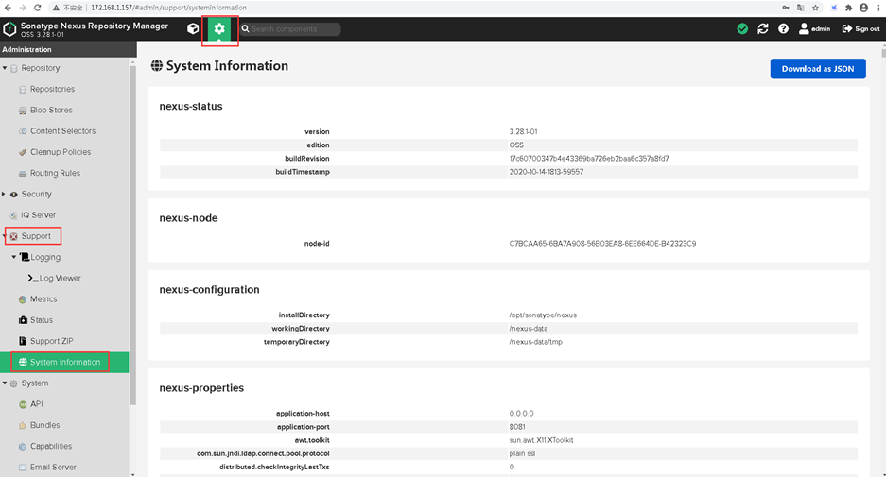This screenshot has height=477, width=886.
Task: Select Support in the sidebar
Action: tap(36, 236)
